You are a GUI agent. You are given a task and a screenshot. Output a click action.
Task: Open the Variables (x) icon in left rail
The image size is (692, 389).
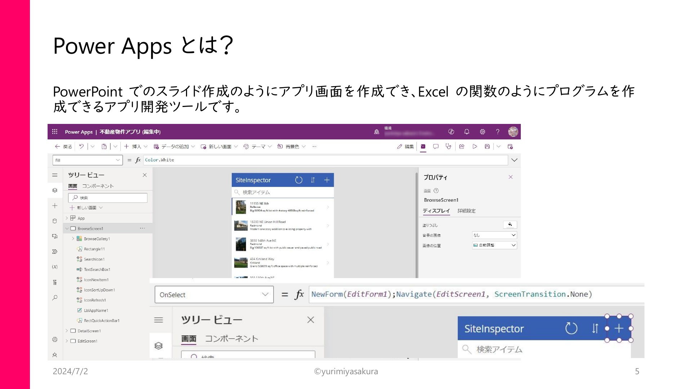55,267
